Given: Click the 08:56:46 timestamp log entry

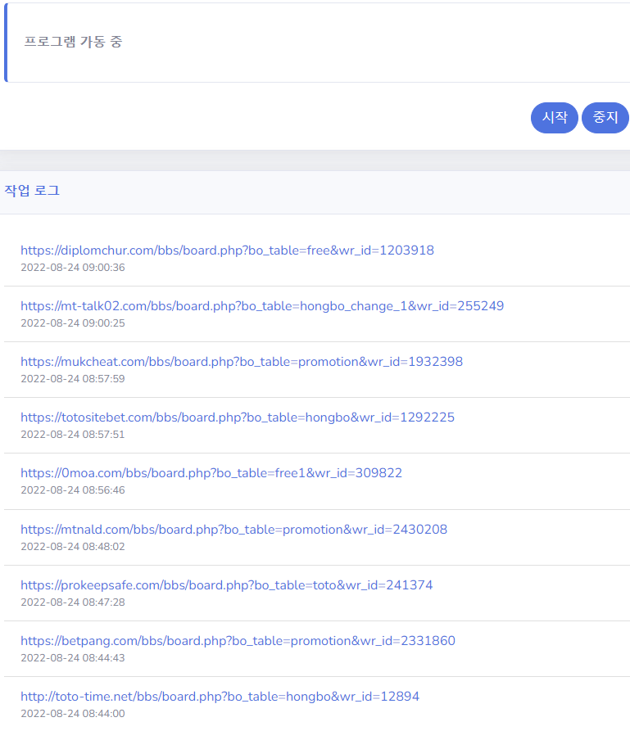Looking at the screenshot, I should click(x=73, y=490).
